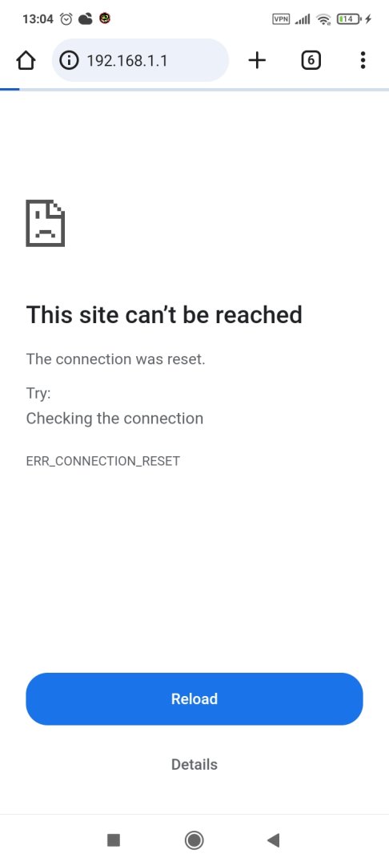Open site information icon beside 192.168.1.1

click(68, 60)
